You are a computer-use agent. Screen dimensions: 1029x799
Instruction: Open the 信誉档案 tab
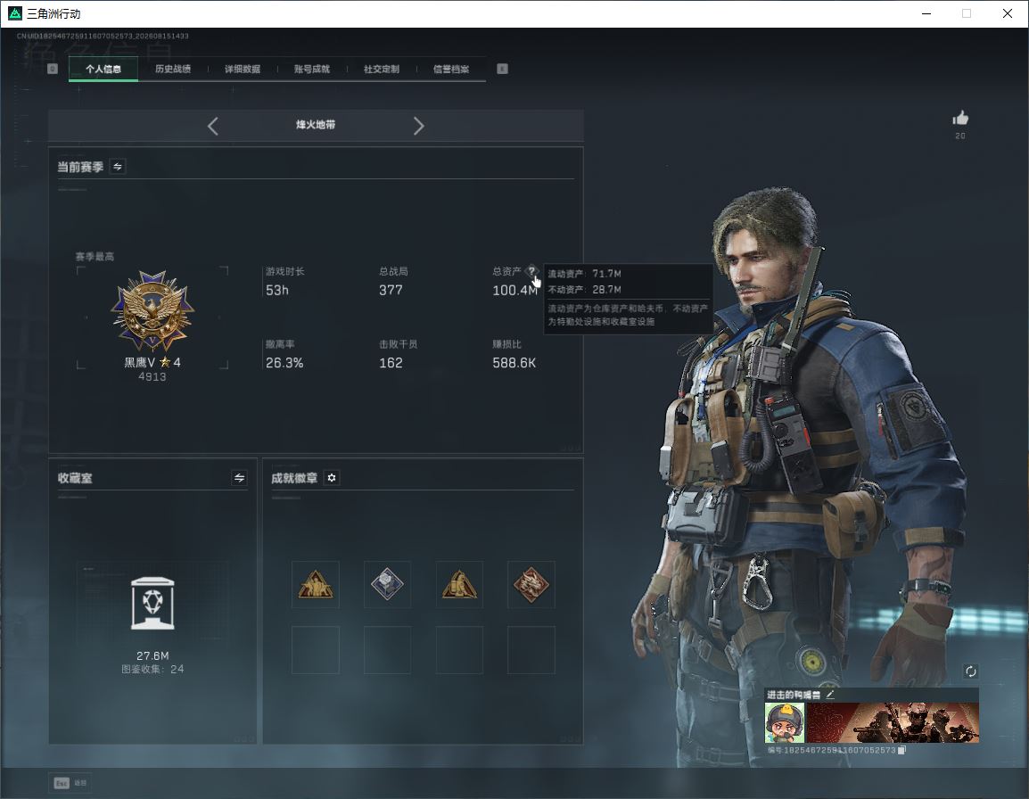pyautogui.click(x=451, y=69)
